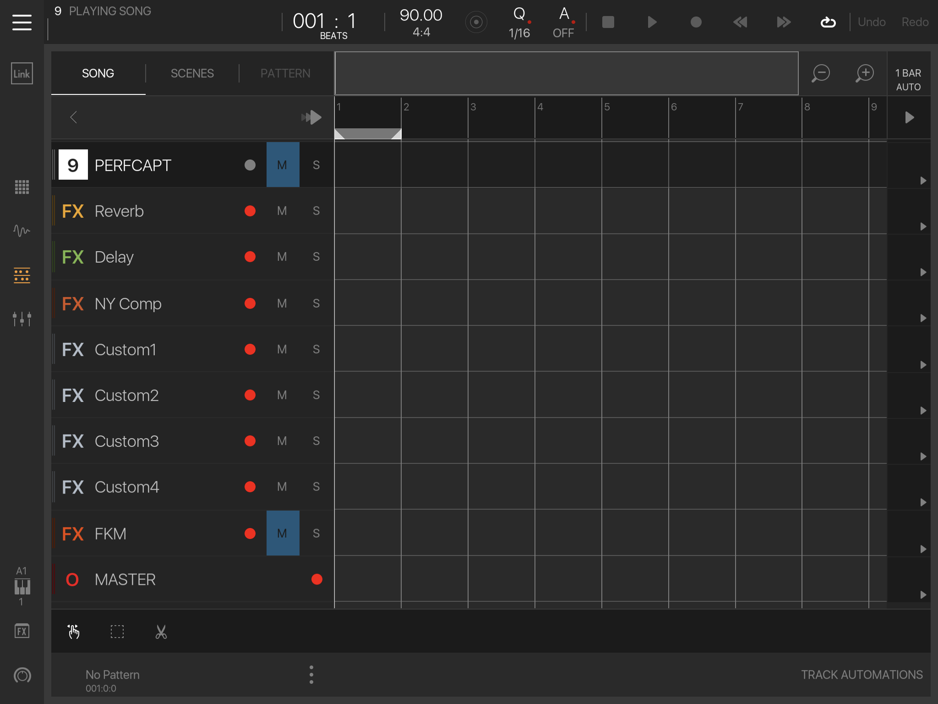The width and height of the screenshot is (938, 704).
Task: Click the metronome circle icon
Action: (x=476, y=22)
